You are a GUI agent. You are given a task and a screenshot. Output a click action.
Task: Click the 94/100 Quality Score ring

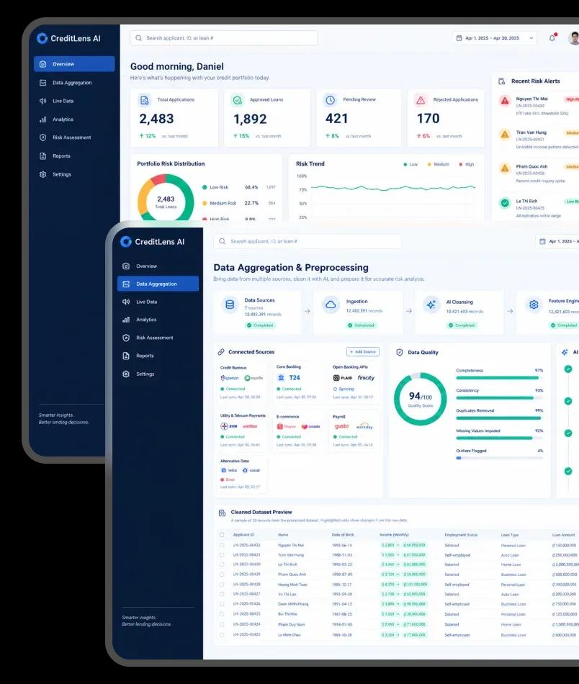[420, 399]
